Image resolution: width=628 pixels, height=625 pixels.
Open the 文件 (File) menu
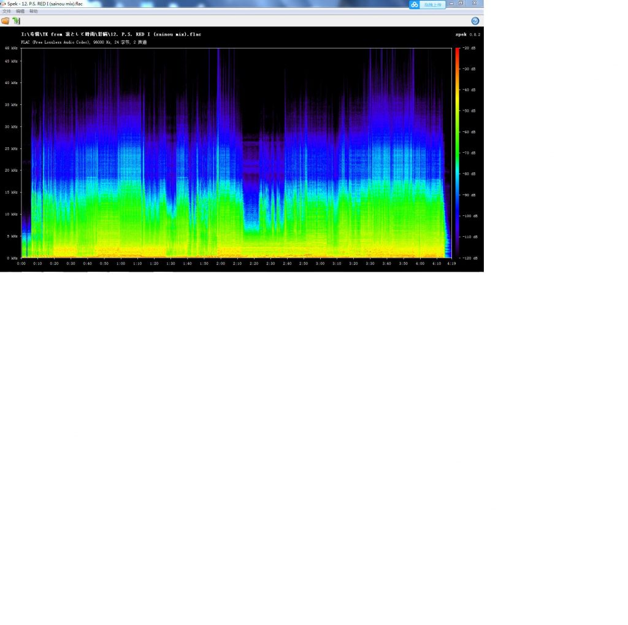point(7,11)
